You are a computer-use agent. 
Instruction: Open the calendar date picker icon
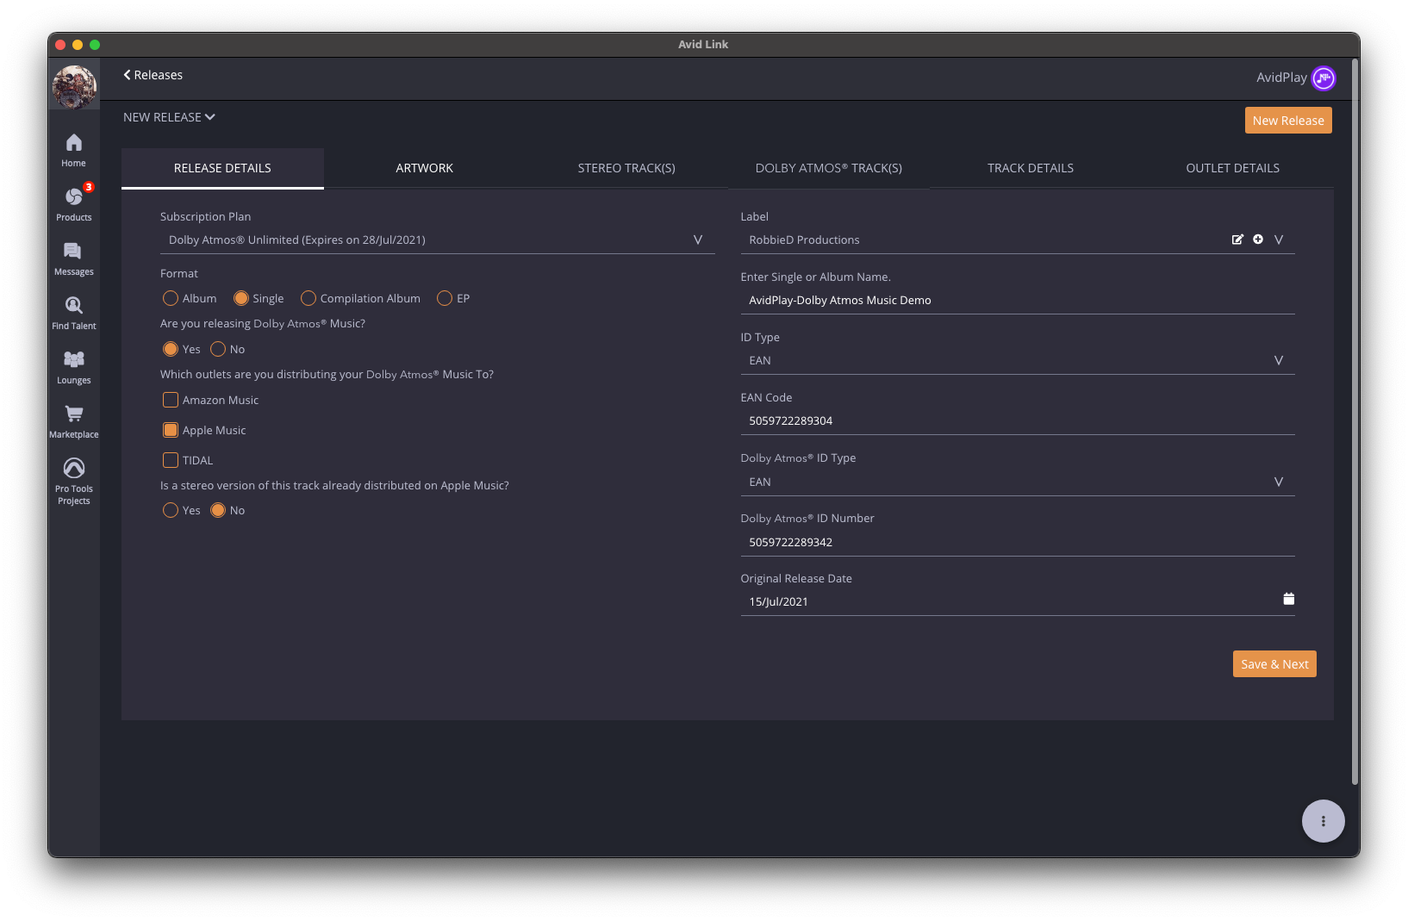tap(1289, 599)
